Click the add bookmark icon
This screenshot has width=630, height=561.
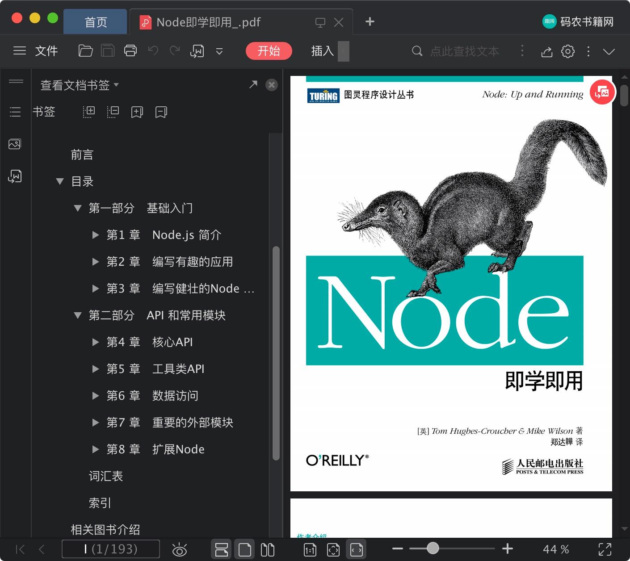pos(137,112)
